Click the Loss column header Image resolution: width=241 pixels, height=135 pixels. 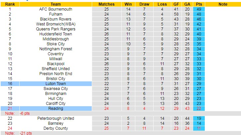[x=162, y=4]
